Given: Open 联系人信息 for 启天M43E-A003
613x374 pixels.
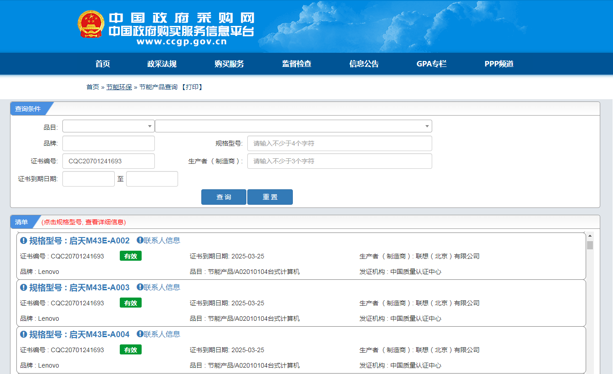Looking at the screenshot, I should 162,287.
